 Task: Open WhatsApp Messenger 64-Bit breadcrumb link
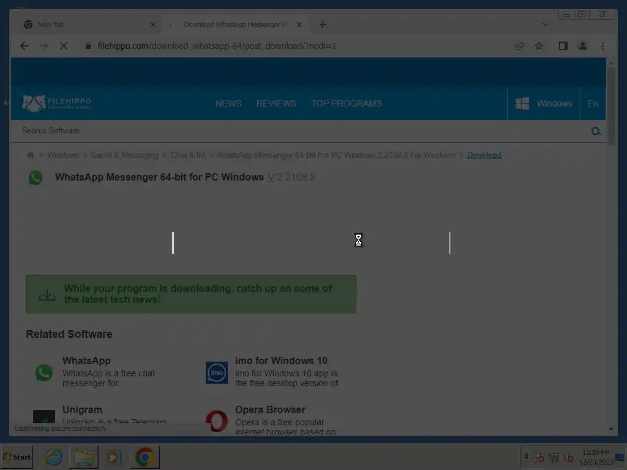336,155
